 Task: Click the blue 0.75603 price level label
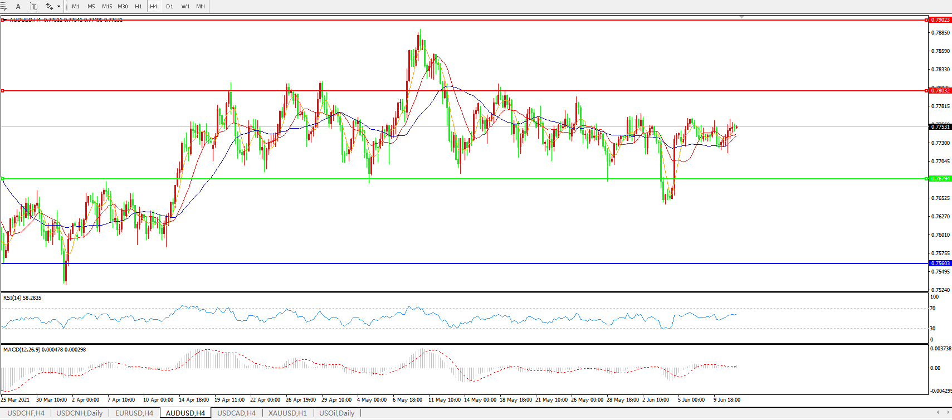(940, 263)
